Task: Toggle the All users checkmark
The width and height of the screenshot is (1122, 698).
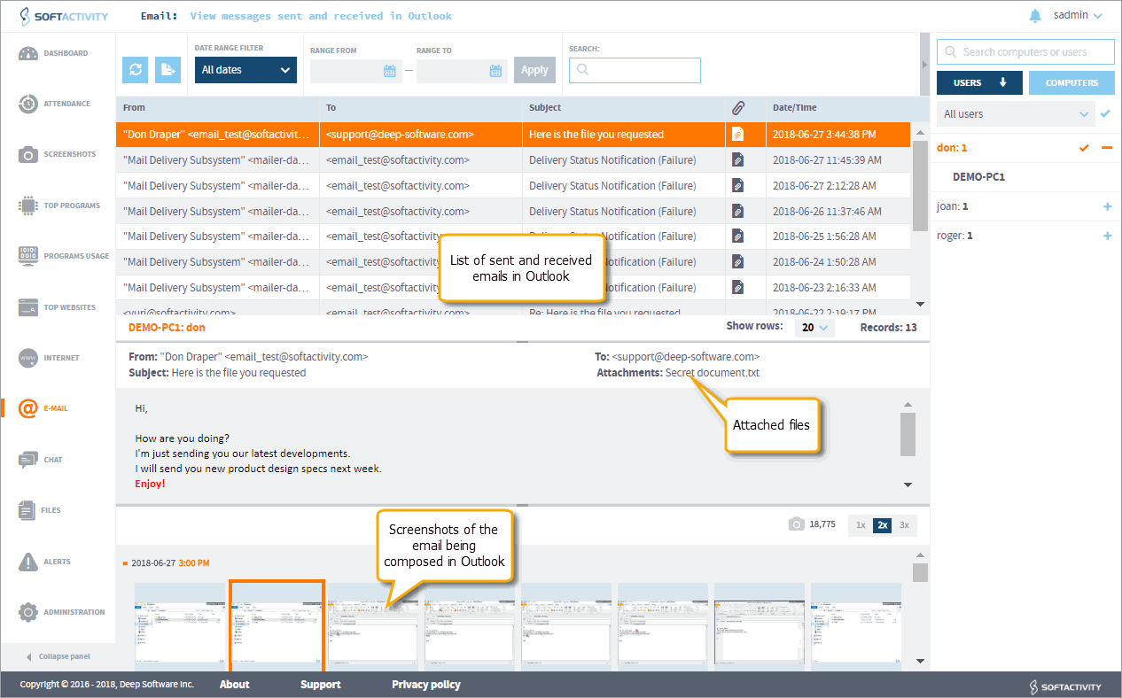Action: click(x=1104, y=113)
